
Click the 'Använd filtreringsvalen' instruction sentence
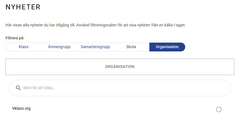tap(131, 25)
